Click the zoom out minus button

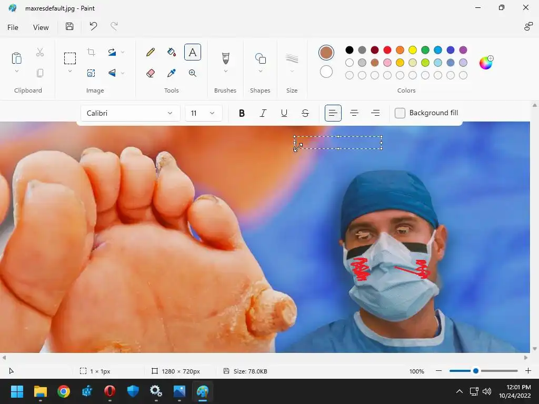tap(438, 371)
